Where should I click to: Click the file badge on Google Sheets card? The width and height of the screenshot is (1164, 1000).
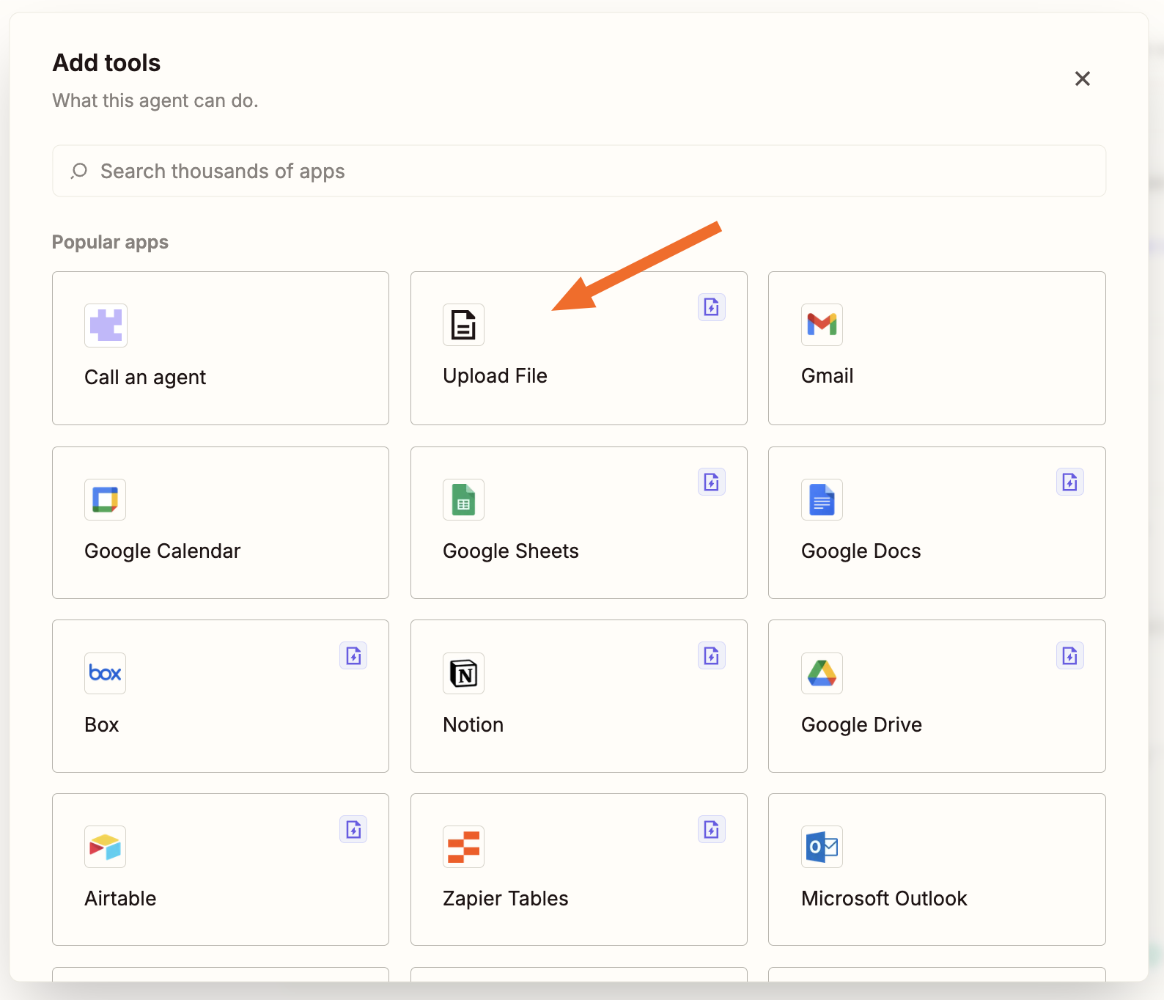[712, 482]
